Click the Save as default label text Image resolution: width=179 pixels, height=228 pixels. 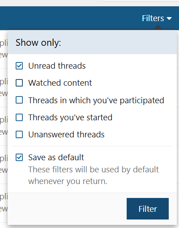(56, 158)
